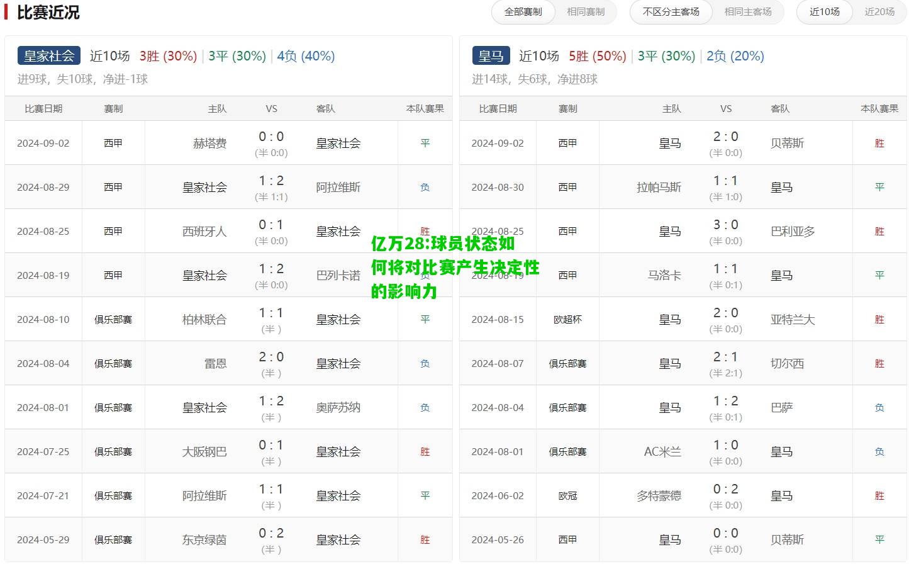Screen dimensions: 909x564
Task: Open the 巴萨 team link
Action: tap(782, 408)
